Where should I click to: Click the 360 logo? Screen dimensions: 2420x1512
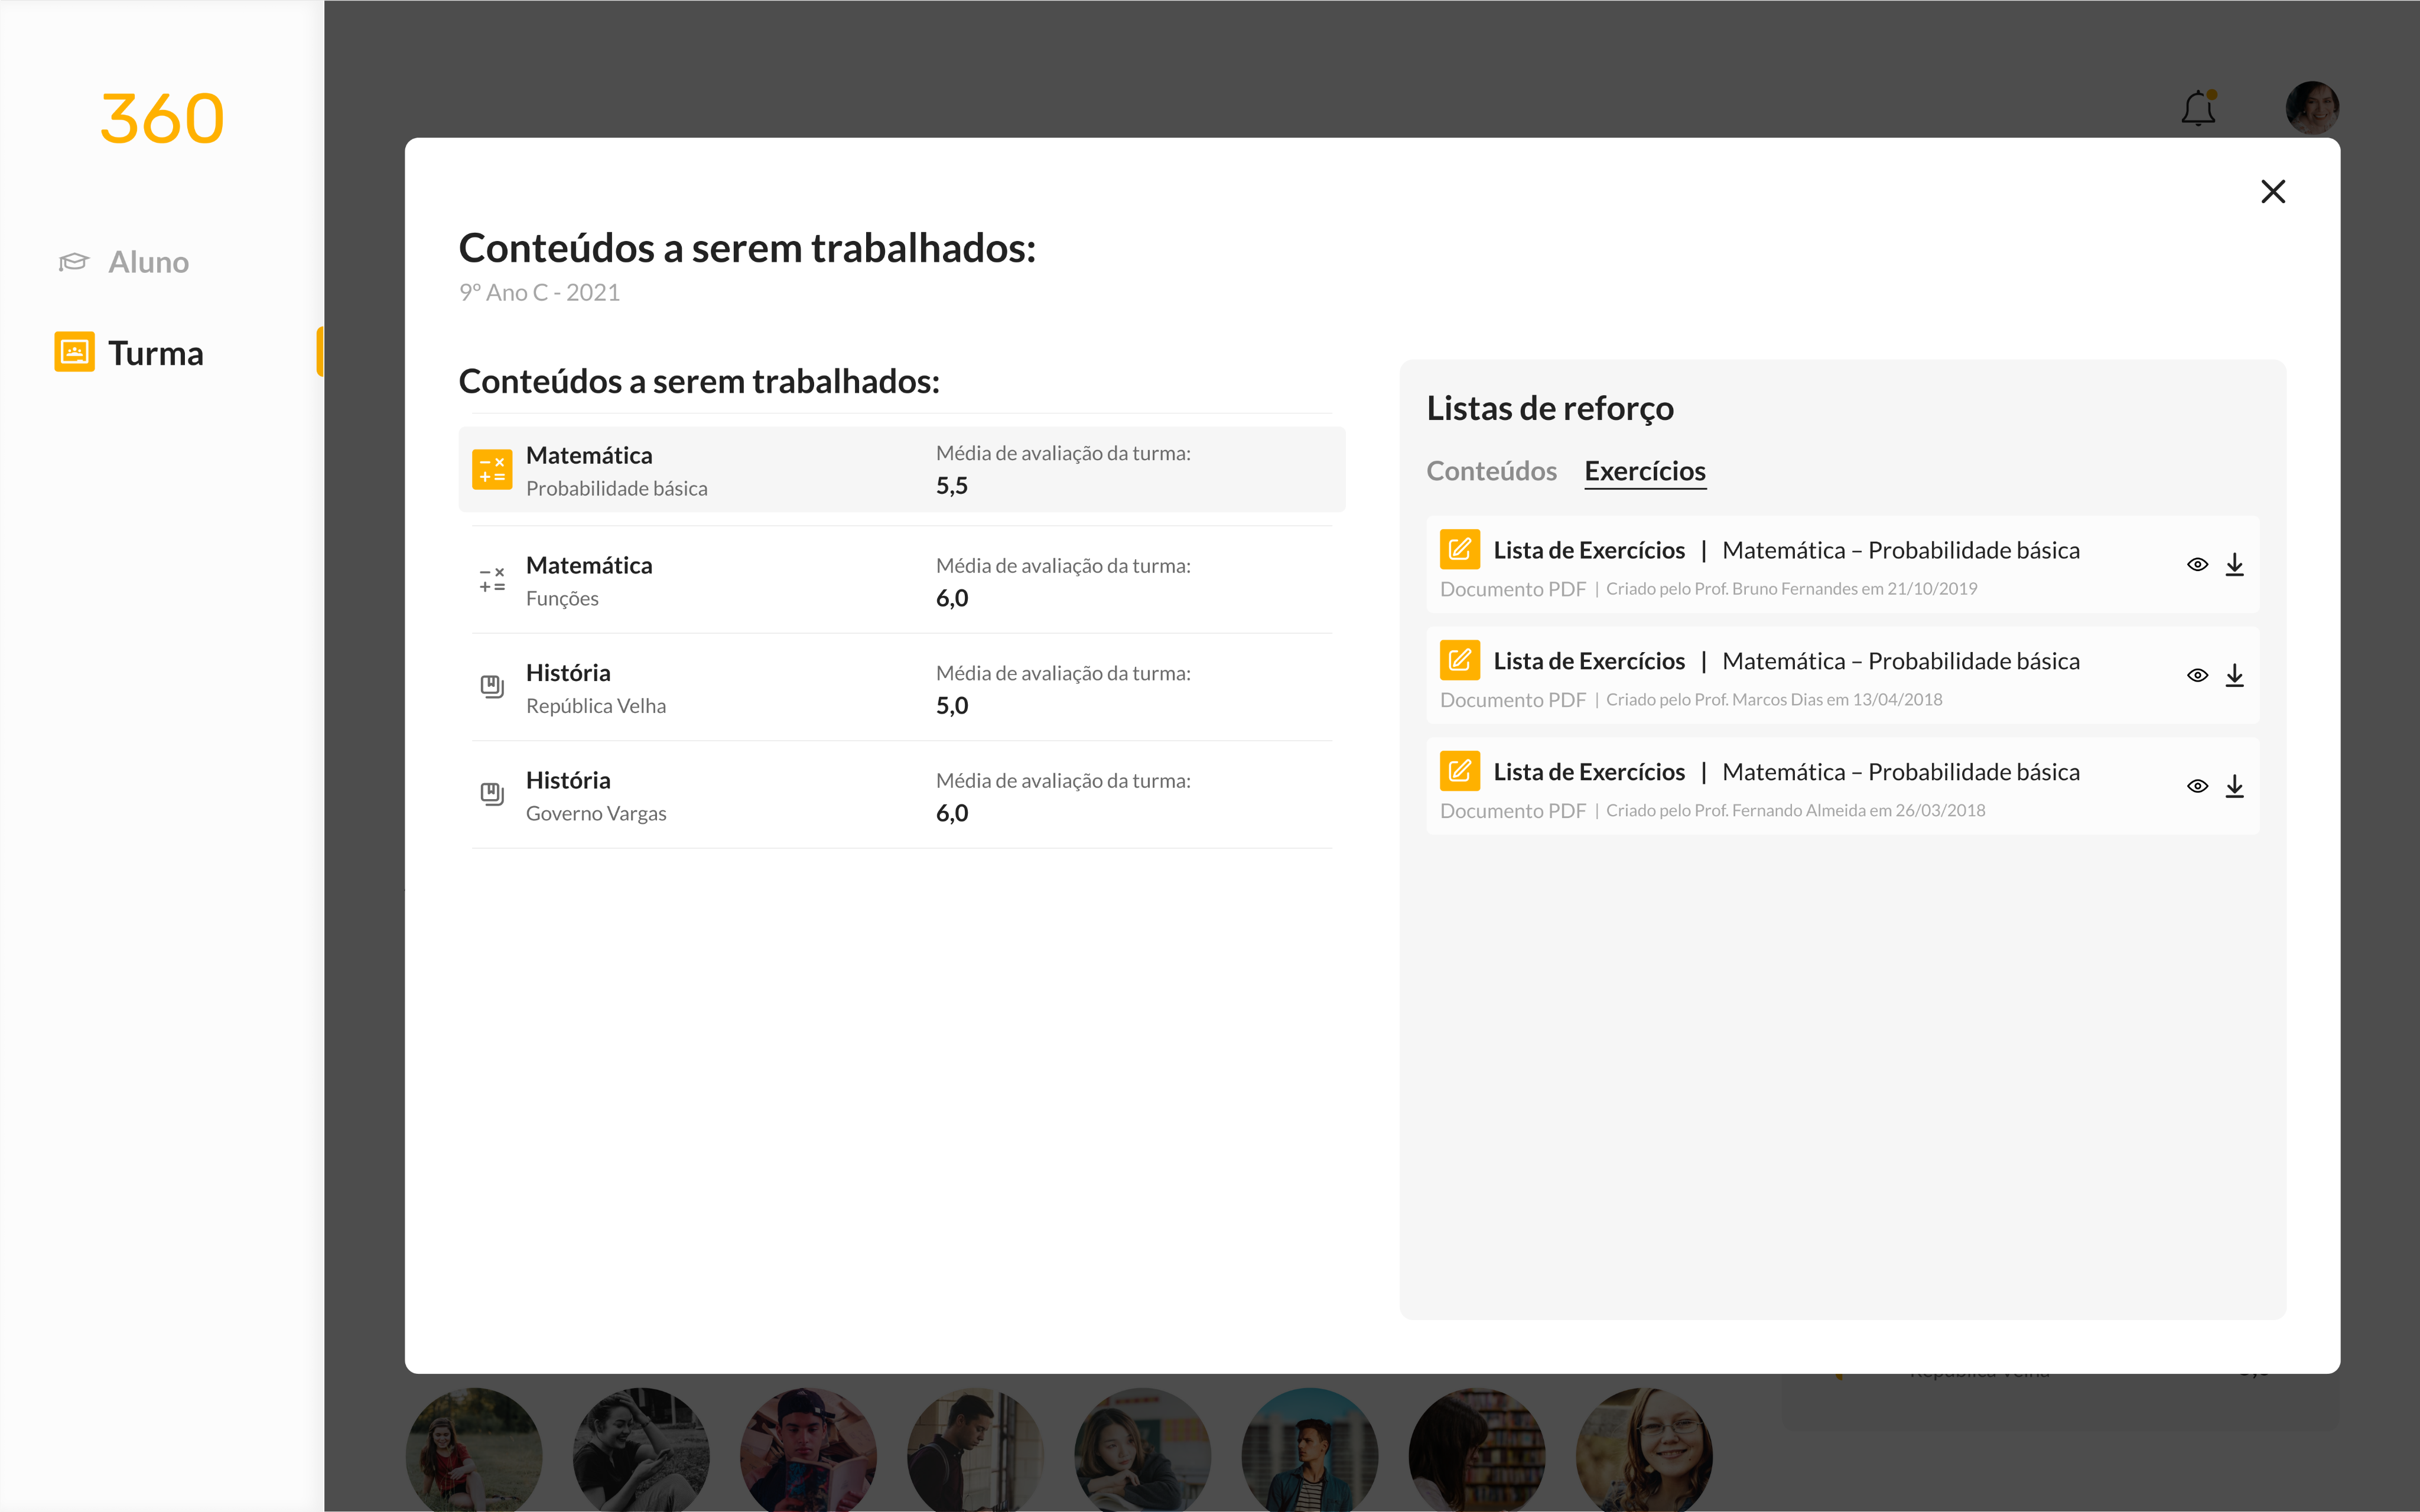coord(162,119)
